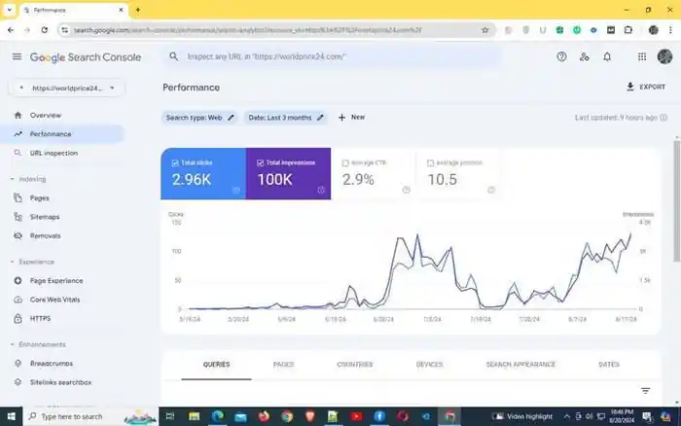Open the Chrome three-dot menu
Image resolution: width=681 pixels, height=426 pixels.
point(670,30)
